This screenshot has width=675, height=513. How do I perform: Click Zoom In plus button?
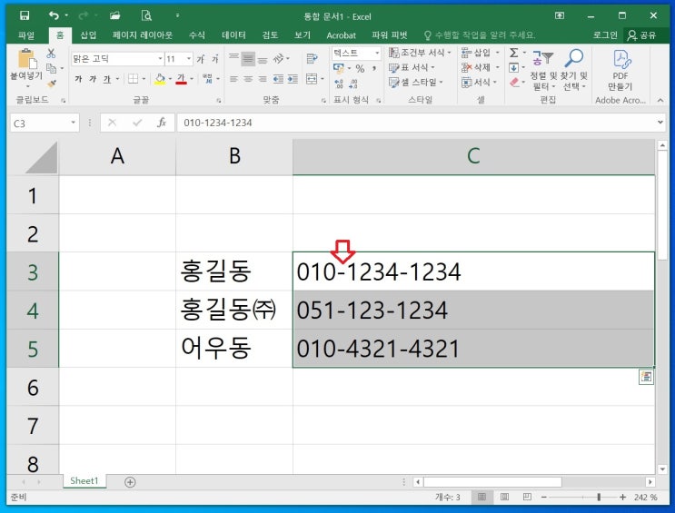click(622, 498)
